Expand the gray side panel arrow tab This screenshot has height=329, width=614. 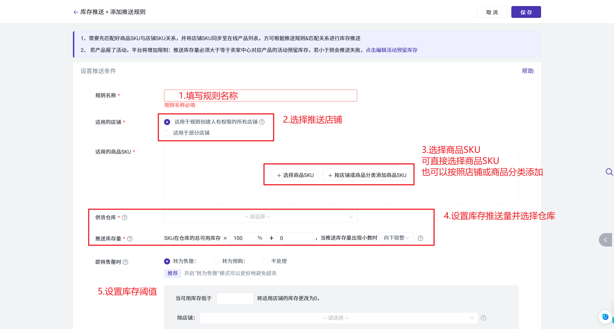coord(605,240)
